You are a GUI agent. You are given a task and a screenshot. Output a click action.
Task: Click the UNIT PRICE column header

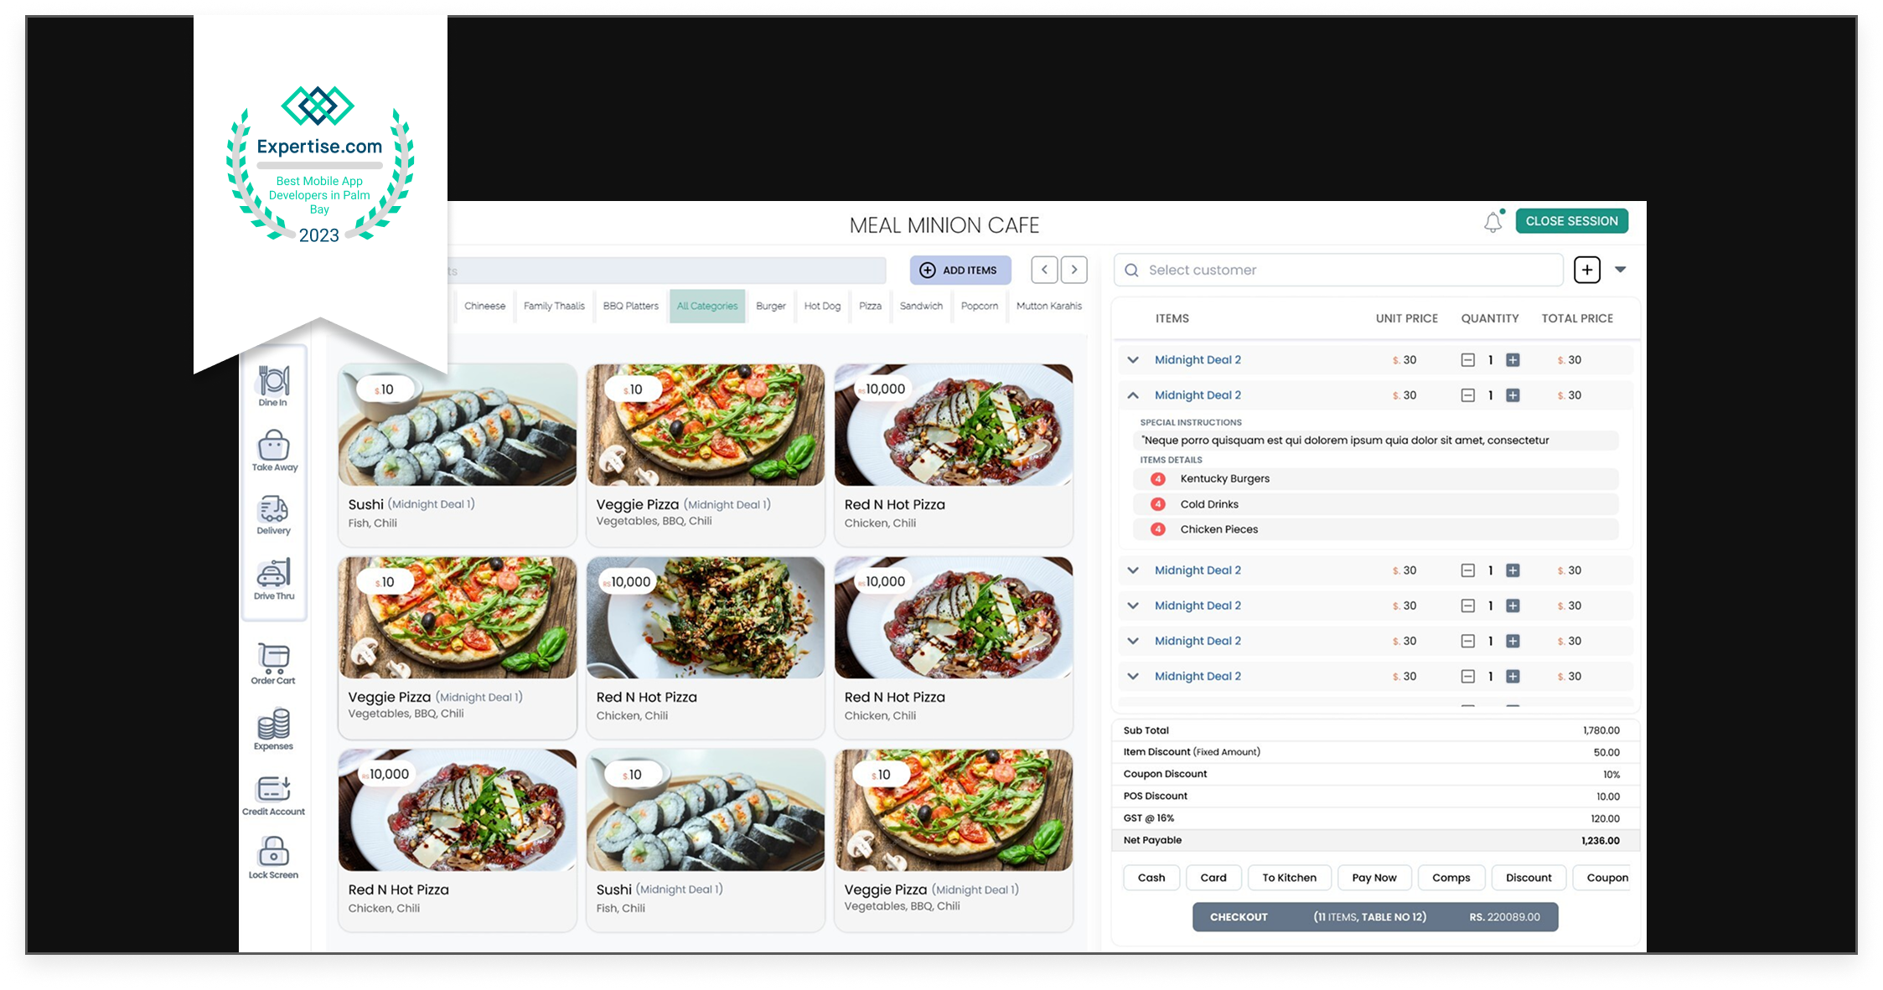click(x=1406, y=318)
